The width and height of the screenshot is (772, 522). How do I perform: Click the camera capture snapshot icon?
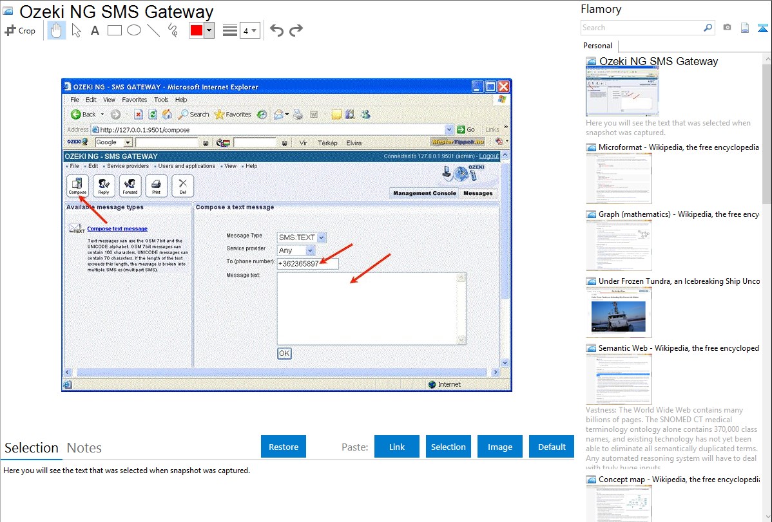727,28
